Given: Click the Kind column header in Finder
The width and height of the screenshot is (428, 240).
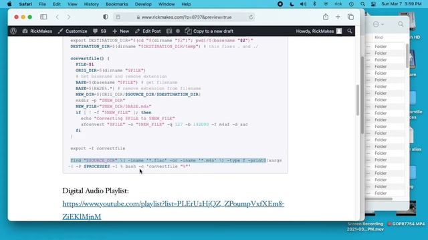Looking at the screenshot, I should [x=379, y=37].
